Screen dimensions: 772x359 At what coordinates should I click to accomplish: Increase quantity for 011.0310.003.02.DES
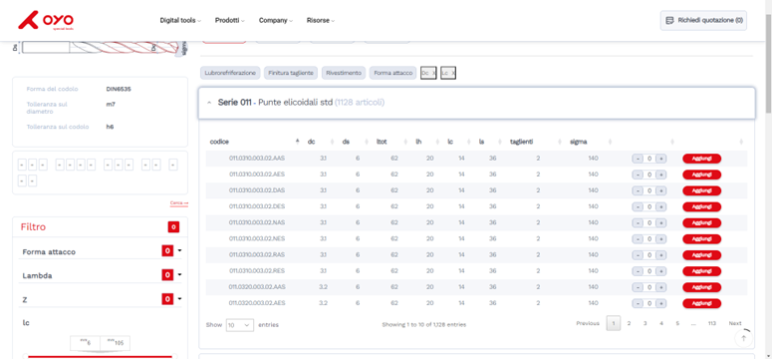tap(661, 206)
